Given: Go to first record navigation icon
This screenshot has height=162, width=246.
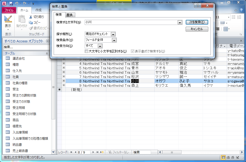Looking at the screenshot, I should pyautogui.click(x=71, y=152).
